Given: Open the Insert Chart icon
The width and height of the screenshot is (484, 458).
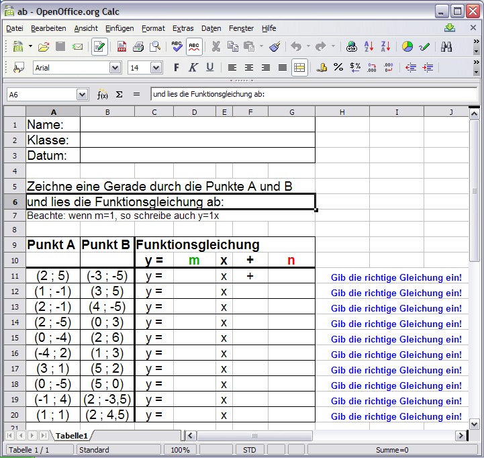Looking at the screenshot, I should [407, 47].
